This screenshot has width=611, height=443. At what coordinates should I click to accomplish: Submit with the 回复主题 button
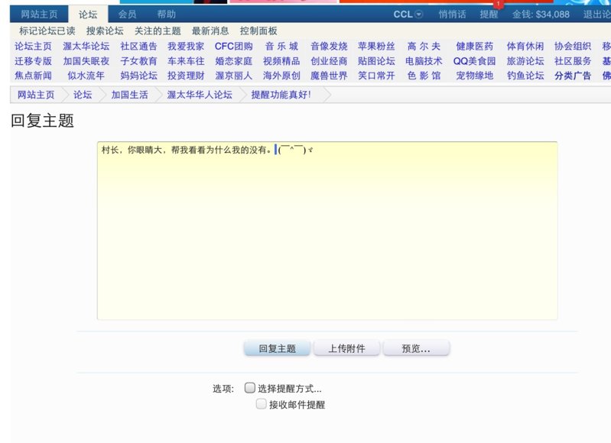pos(277,348)
